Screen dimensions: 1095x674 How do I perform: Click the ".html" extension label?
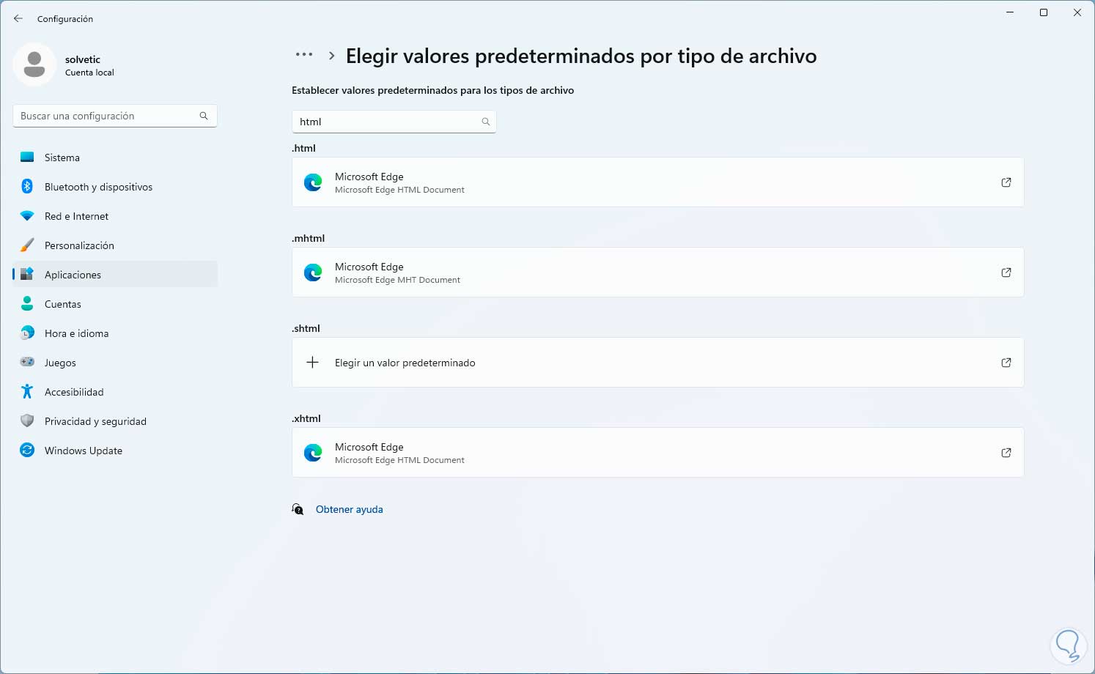point(303,148)
